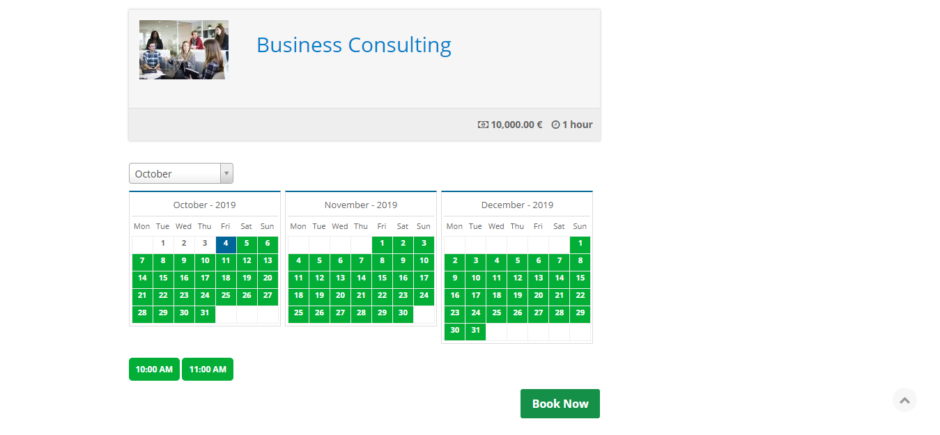Open the Business Consulting title link
The height and width of the screenshot is (435, 940).
coord(353,45)
